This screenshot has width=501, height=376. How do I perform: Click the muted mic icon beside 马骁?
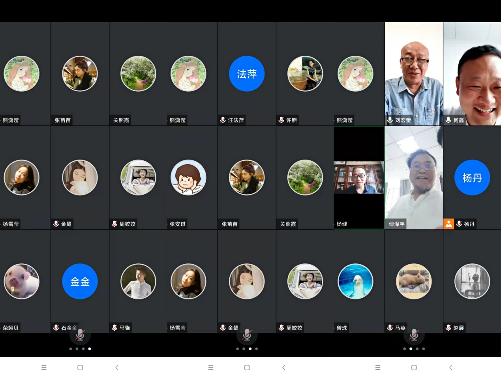(114, 328)
